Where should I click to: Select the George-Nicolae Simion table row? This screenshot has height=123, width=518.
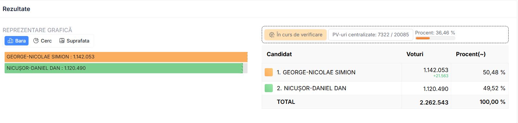(385, 72)
